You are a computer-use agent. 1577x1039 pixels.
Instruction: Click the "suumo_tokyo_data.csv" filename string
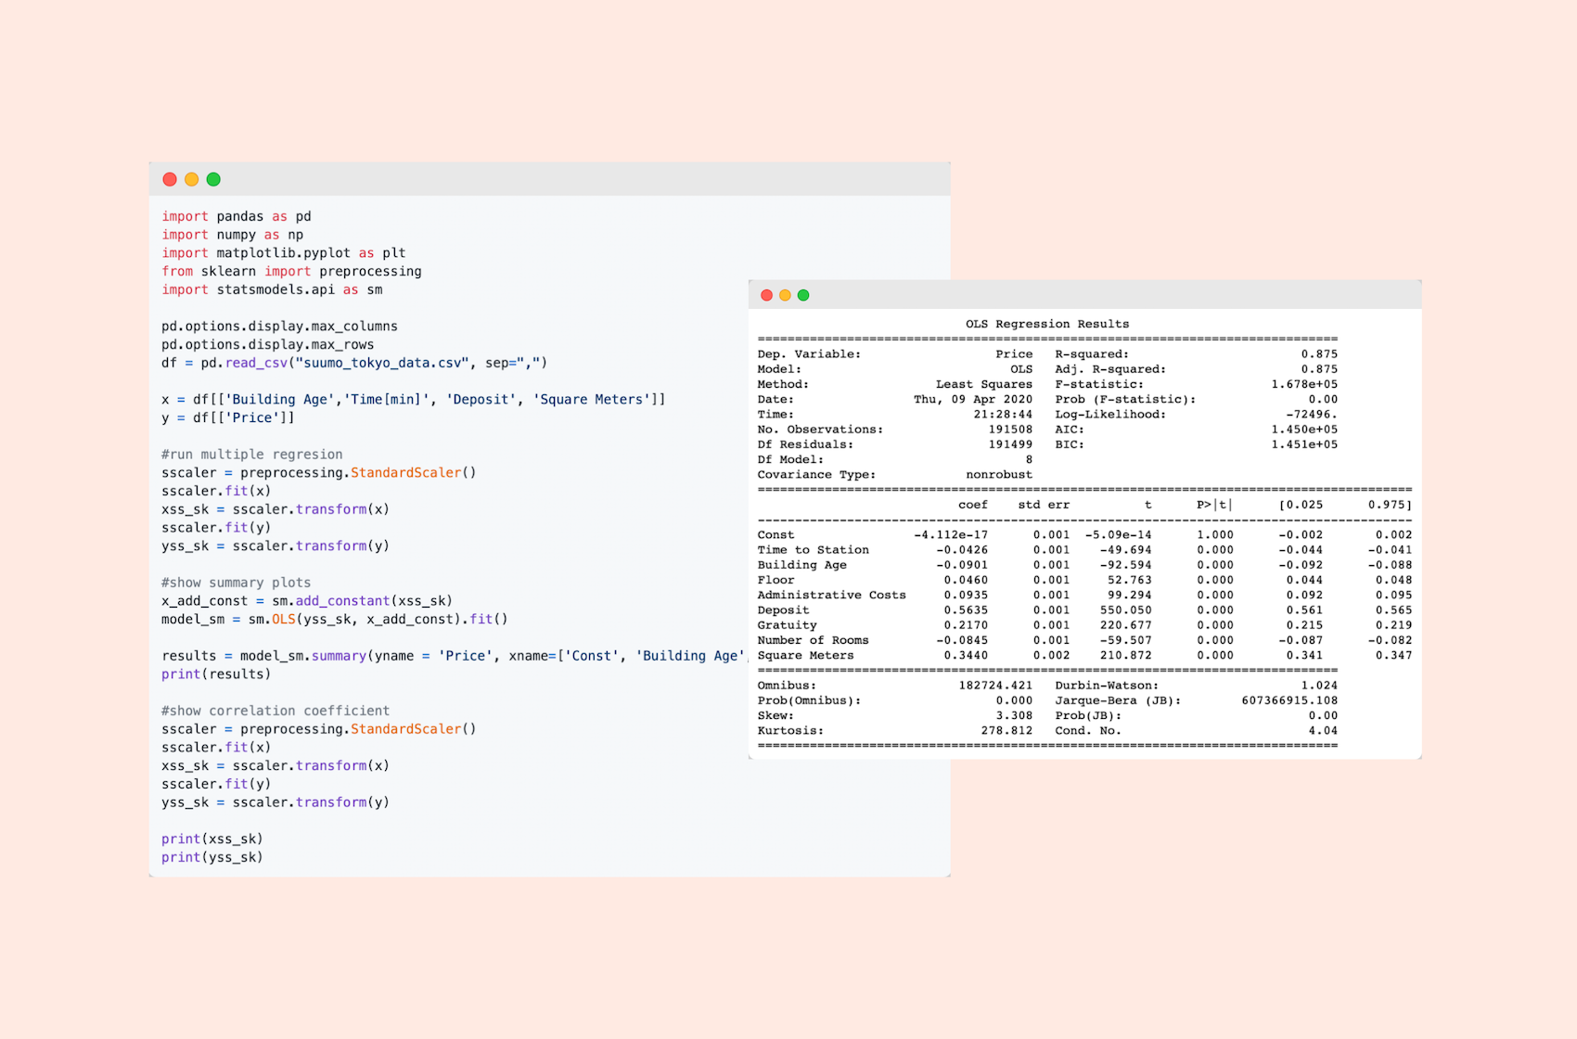tap(381, 363)
